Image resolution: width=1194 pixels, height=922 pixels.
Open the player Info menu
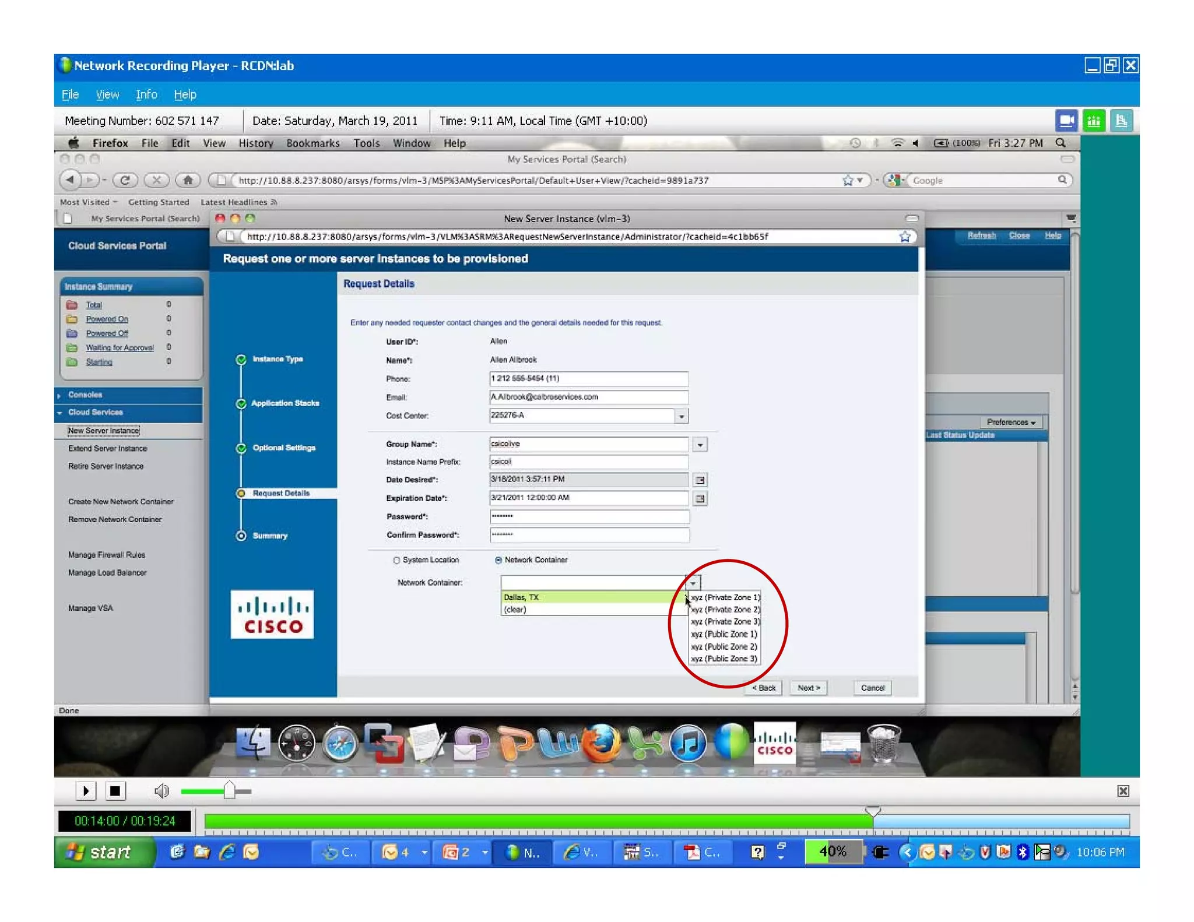point(146,94)
